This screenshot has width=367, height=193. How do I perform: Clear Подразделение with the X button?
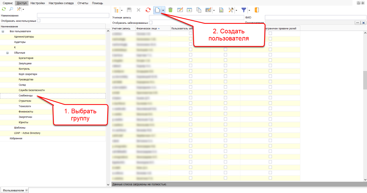(x=363, y=23)
